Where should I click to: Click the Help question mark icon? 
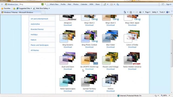(167, 12)
